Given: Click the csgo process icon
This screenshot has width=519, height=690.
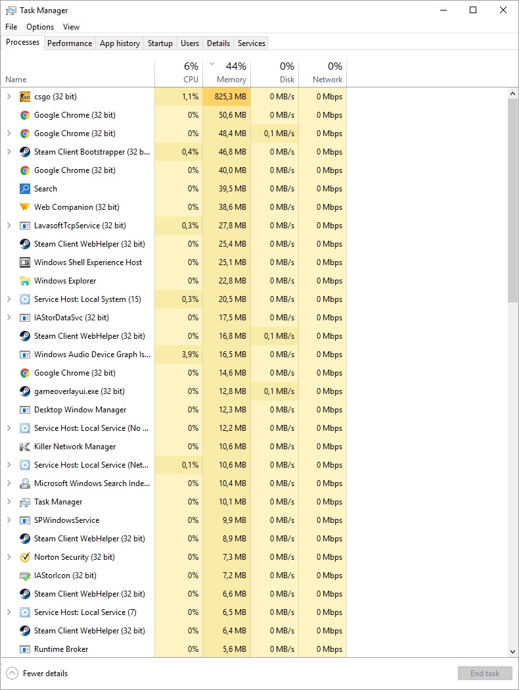Looking at the screenshot, I should point(25,97).
